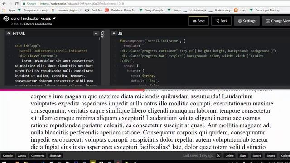Open the 'checj' Blogger bookmark

[241, 10]
